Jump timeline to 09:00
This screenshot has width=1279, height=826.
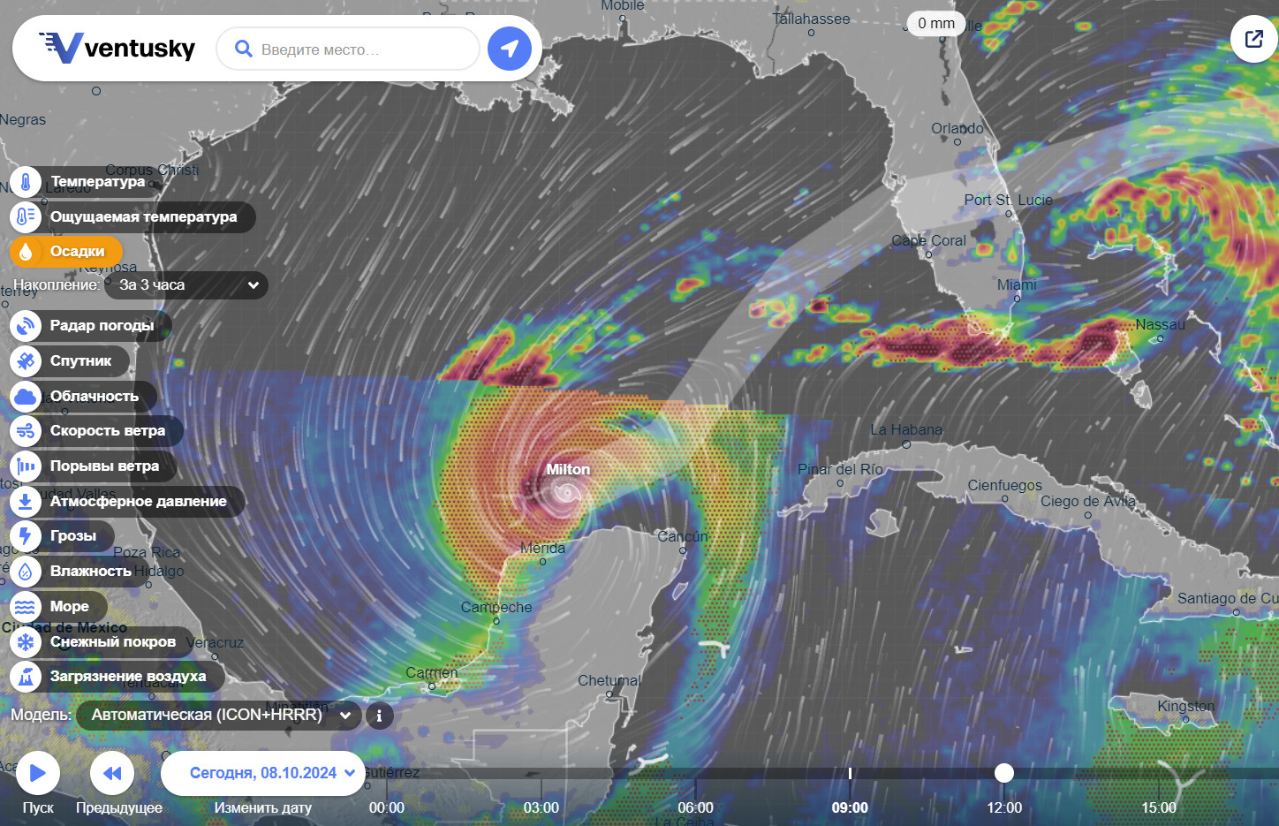click(850, 807)
